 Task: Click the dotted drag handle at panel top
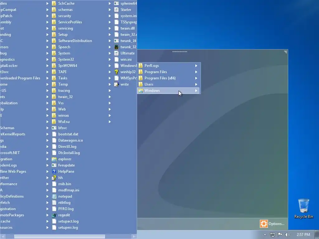click(180, 52)
